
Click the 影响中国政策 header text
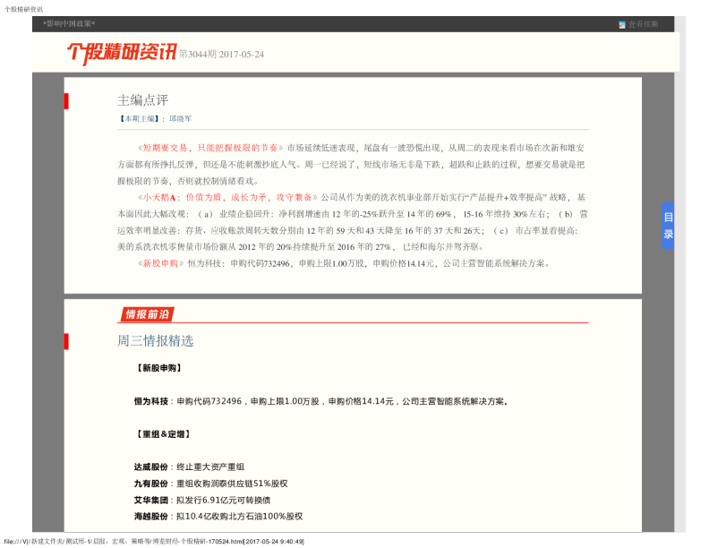click(x=69, y=23)
